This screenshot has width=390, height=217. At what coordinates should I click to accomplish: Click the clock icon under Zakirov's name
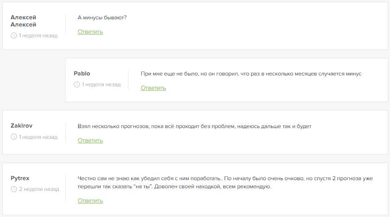pyautogui.click(x=14, y=137)
